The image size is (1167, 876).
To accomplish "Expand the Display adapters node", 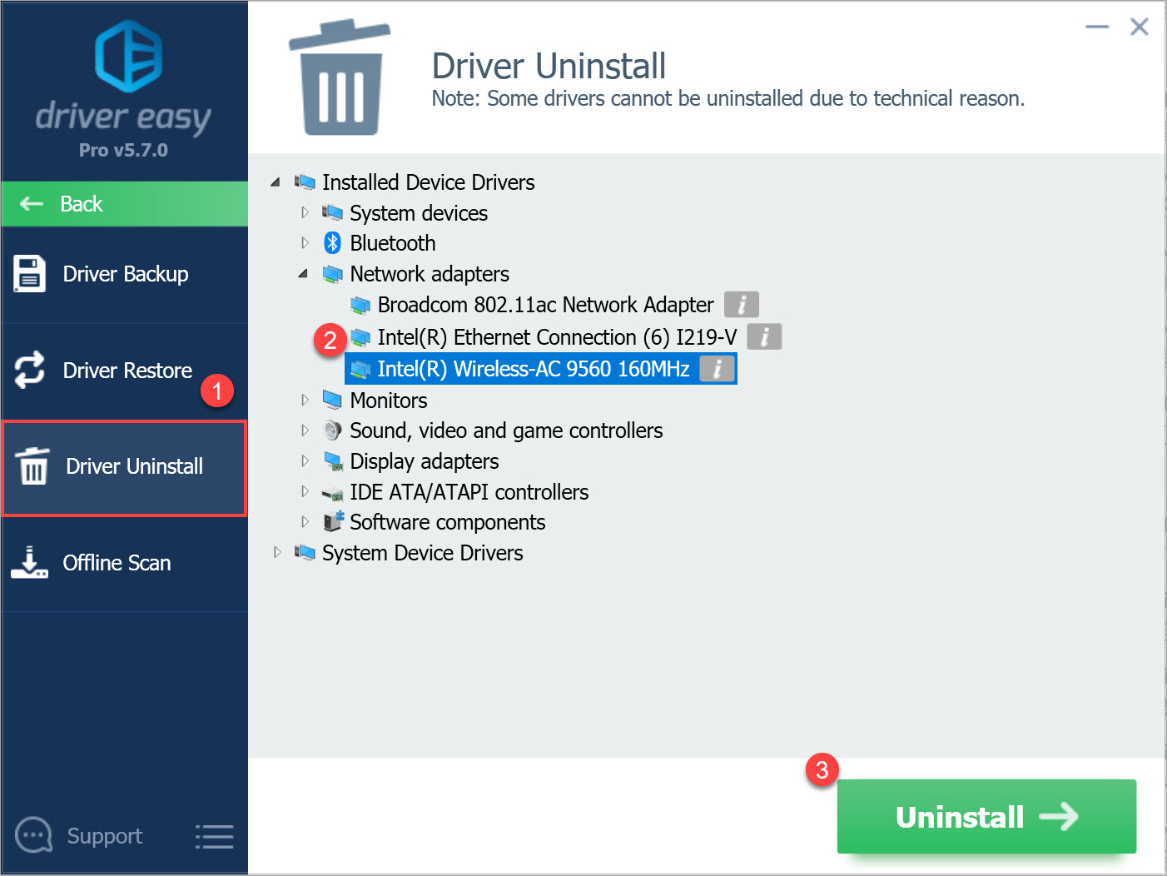I will (x=305, y=460).
